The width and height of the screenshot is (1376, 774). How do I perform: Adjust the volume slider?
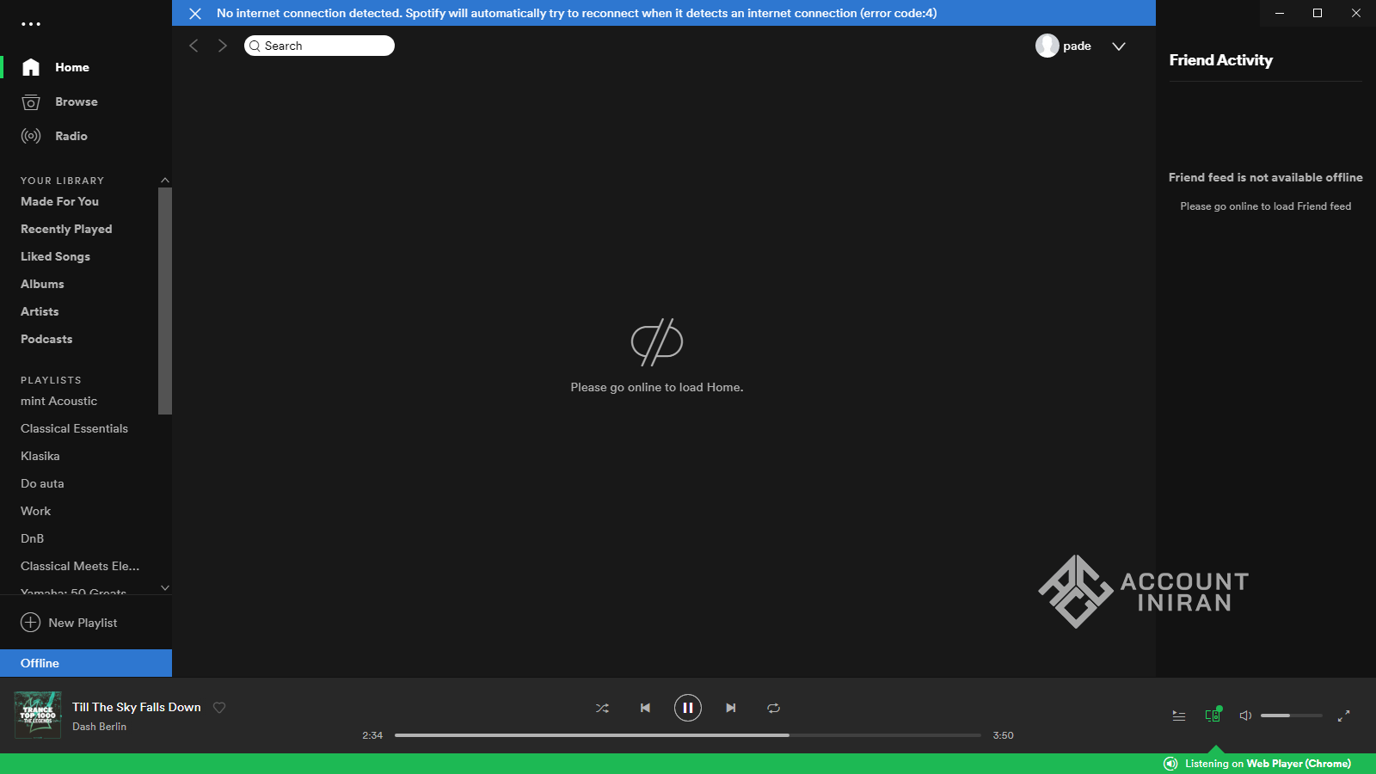coord(1292,716)
